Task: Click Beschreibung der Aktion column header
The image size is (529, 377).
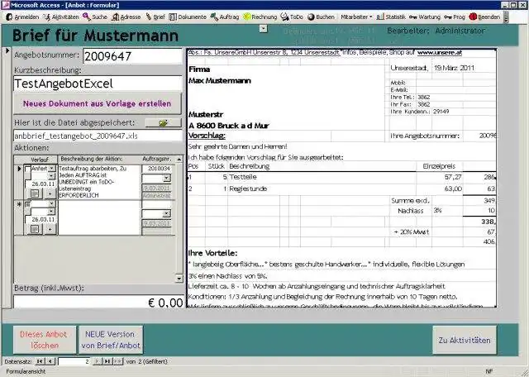Action: [92, 159]
